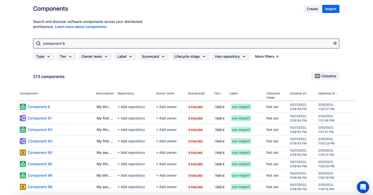373x195 pixels.
Task: Open the Component 63 link
Action: tap(40, 130)
